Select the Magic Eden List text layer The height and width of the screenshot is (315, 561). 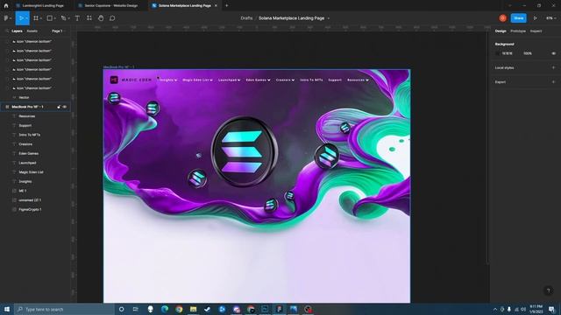click(x=32, y=171)
